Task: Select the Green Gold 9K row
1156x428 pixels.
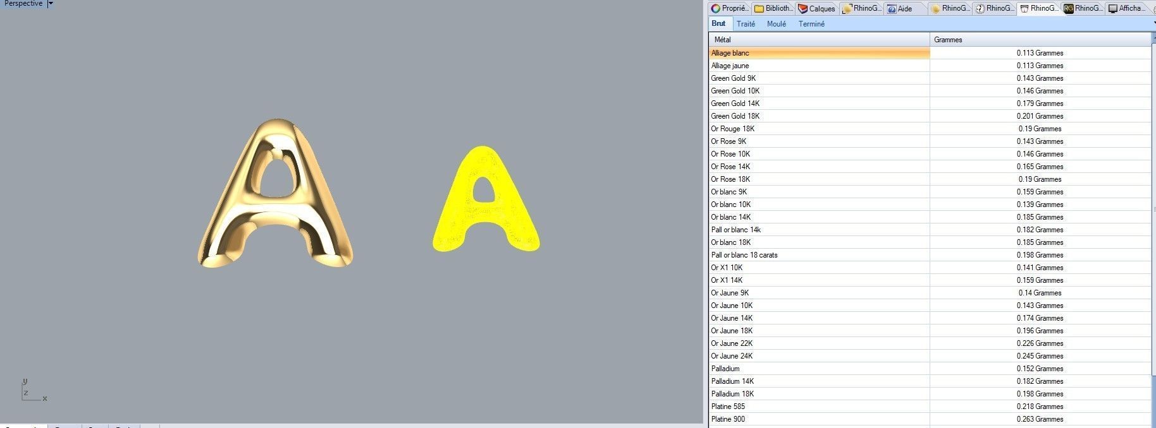Action: coord(930,78)
